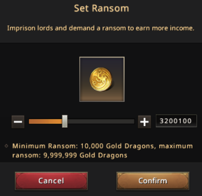
Task: Click the '9,999,999 Gold Dragons' maximum ransom line
Action: pos(85,156)
